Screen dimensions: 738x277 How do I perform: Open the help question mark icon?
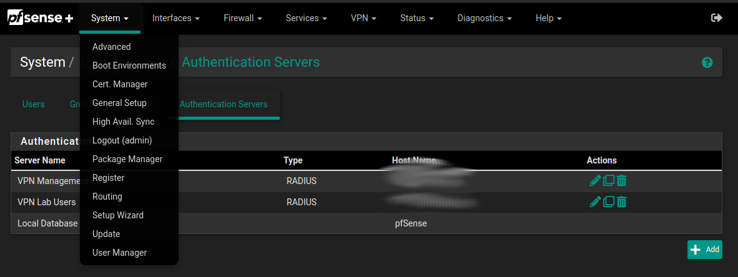coord(707,62)
